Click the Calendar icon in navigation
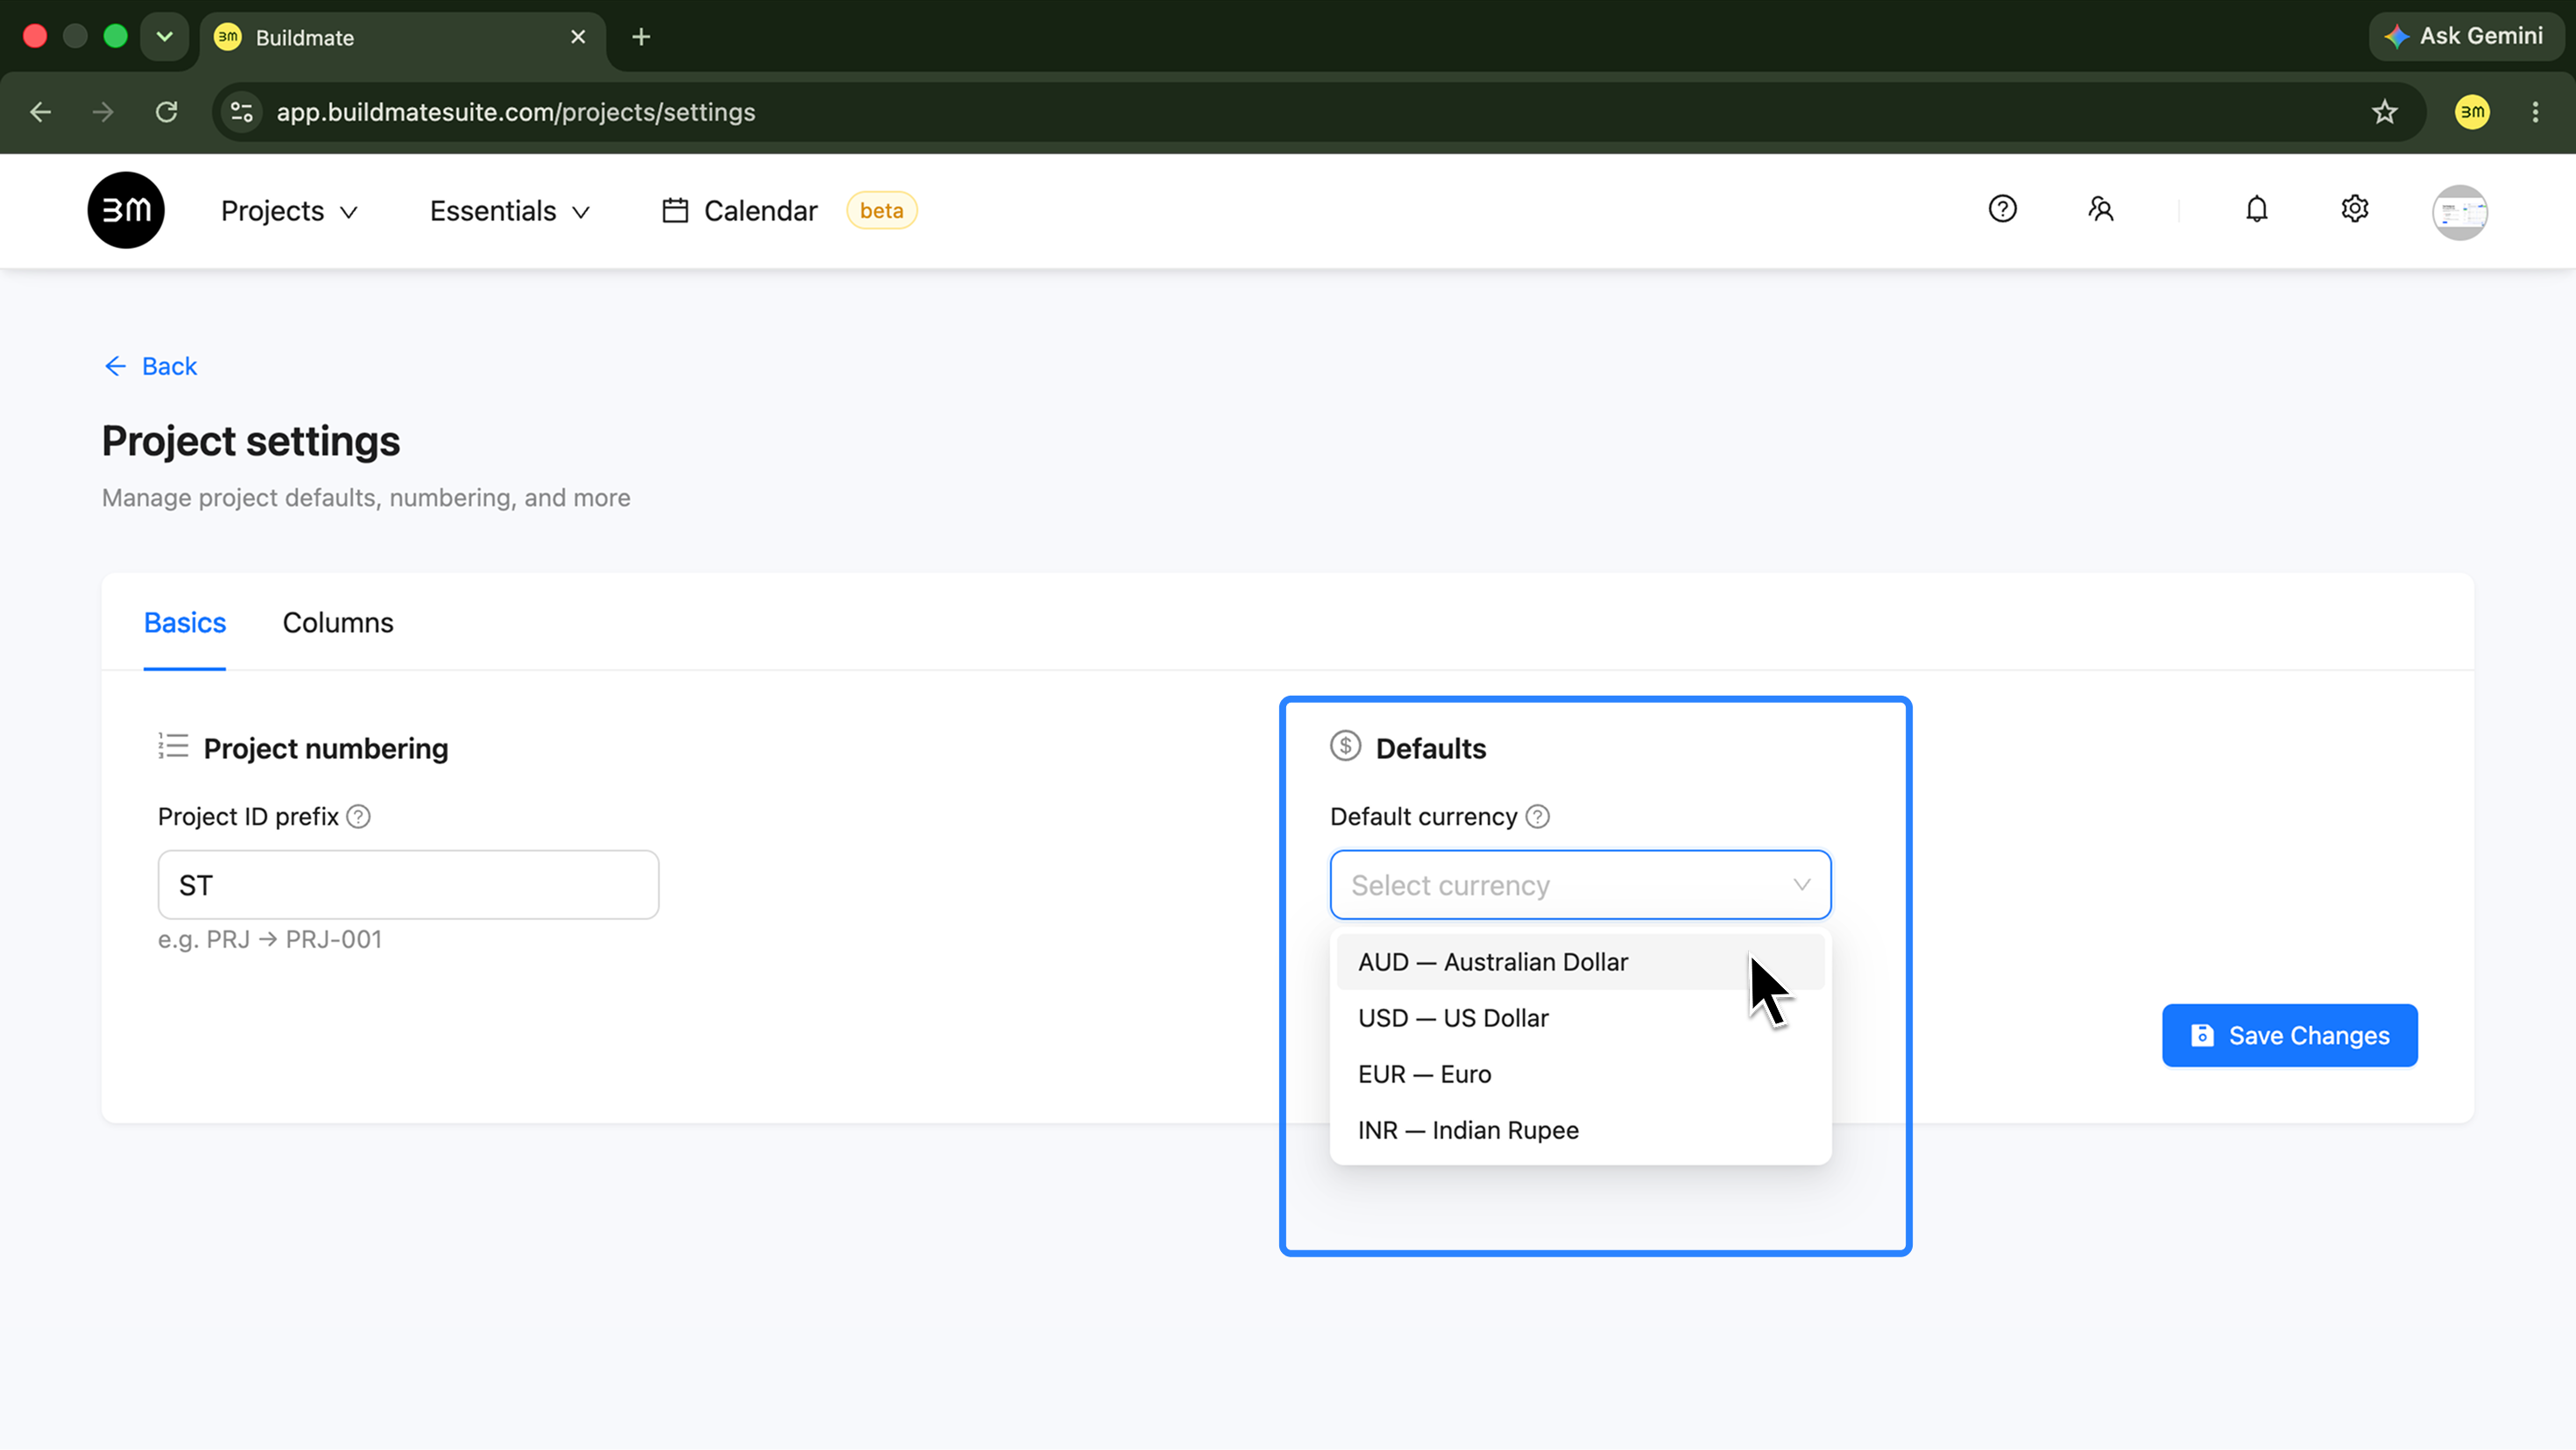Image resolution: width=2576 pixels, height=1450 pixels. click(x=675, y=210)
